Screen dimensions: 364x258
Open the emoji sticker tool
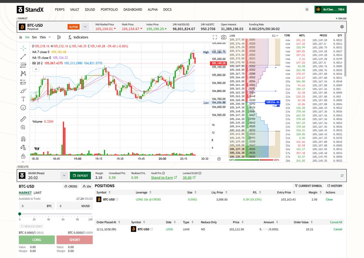pos(23,107)
